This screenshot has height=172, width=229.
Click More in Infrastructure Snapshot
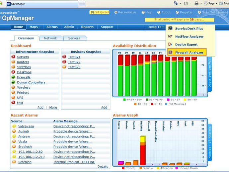(53, 107)
